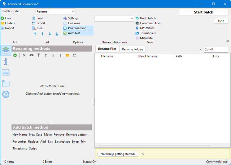Add Renumber batch method

click(19, 142)
